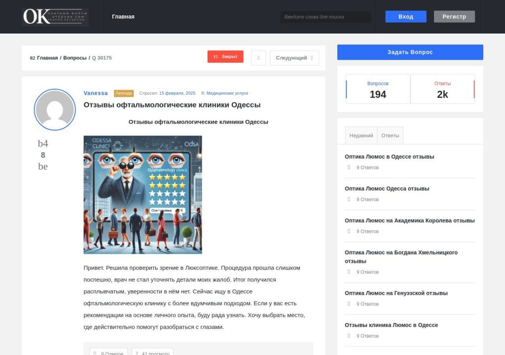This screenshot has height=355, width=505.
Task: Open the Главная item in the top navigation
Action: 123,17
